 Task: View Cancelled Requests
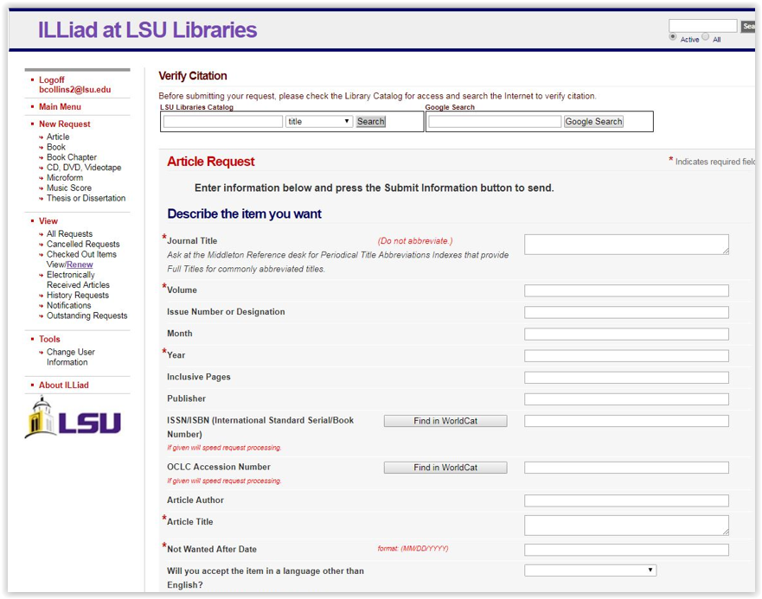point(83,245)
